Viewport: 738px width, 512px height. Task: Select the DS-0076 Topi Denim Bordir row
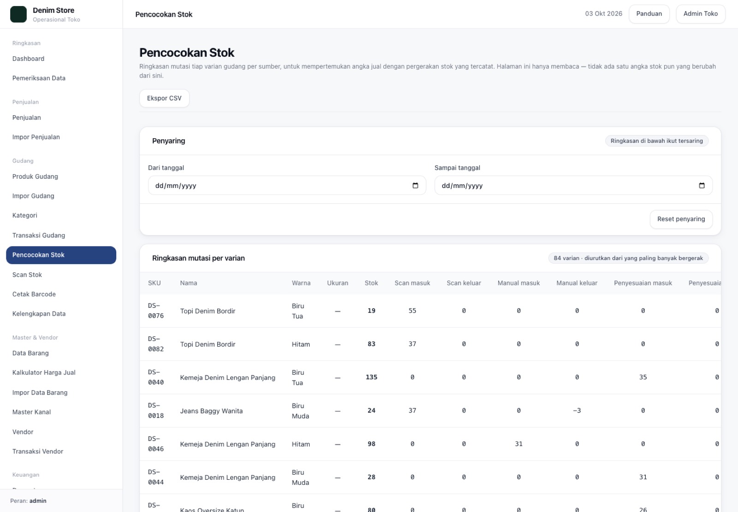click(x=430, y=311)
